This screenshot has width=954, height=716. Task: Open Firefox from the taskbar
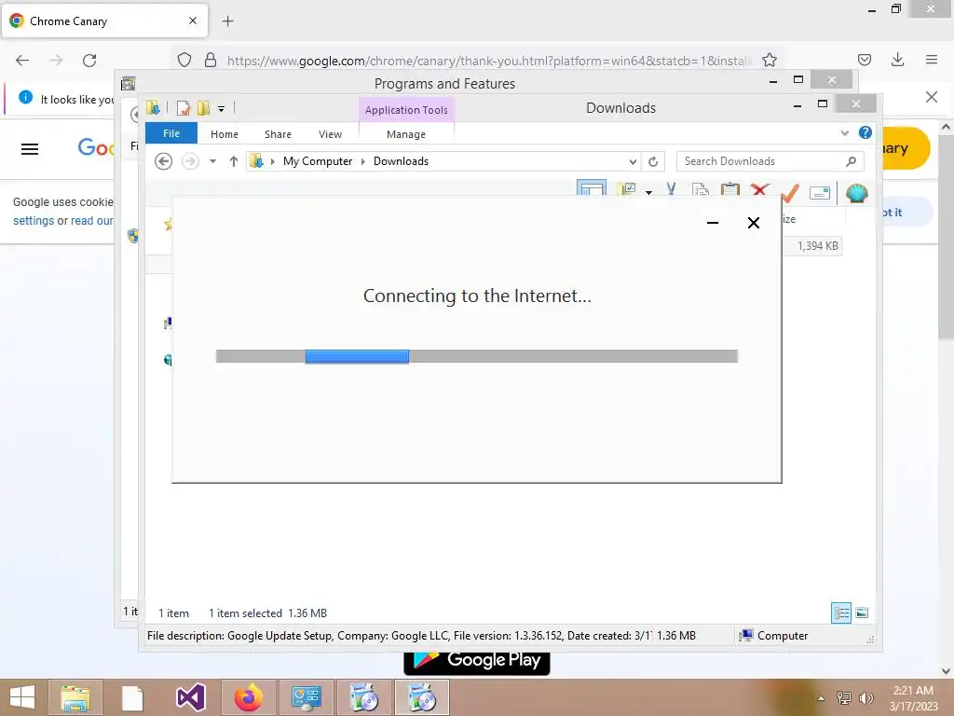(248, 697)
